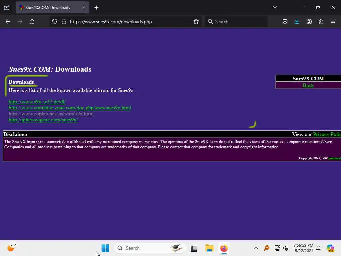Select the Snes9X.COM: Downloads tab
The image size is (341, 256).
(52, 8)
